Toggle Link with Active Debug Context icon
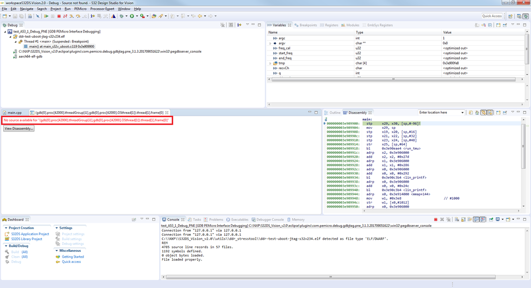 coord(484,113)
